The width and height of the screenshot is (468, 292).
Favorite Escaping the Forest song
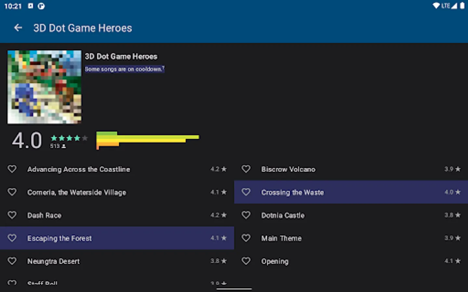(12, 238)
